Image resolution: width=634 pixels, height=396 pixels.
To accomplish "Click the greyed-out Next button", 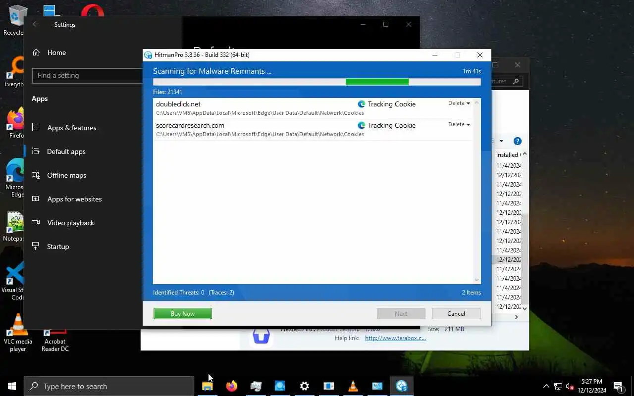I will click(x=401, y=313).
